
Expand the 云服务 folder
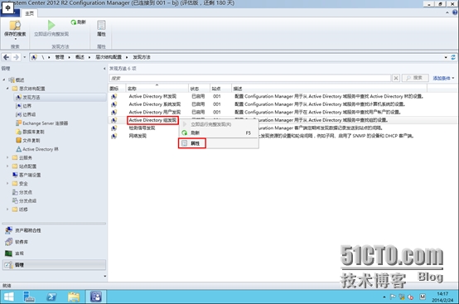[7, 157]
